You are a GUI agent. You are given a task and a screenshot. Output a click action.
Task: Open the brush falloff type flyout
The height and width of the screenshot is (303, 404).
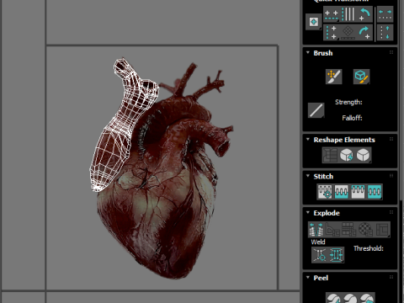coord(316,110)
